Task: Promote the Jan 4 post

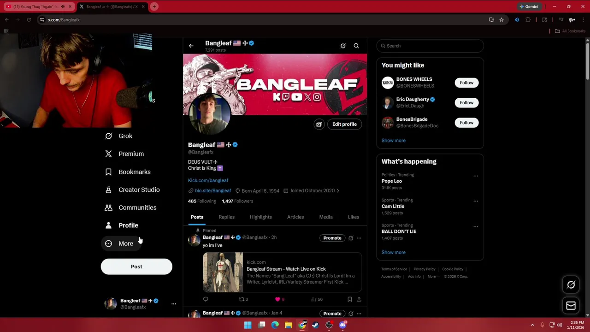Action: [332, 314]
